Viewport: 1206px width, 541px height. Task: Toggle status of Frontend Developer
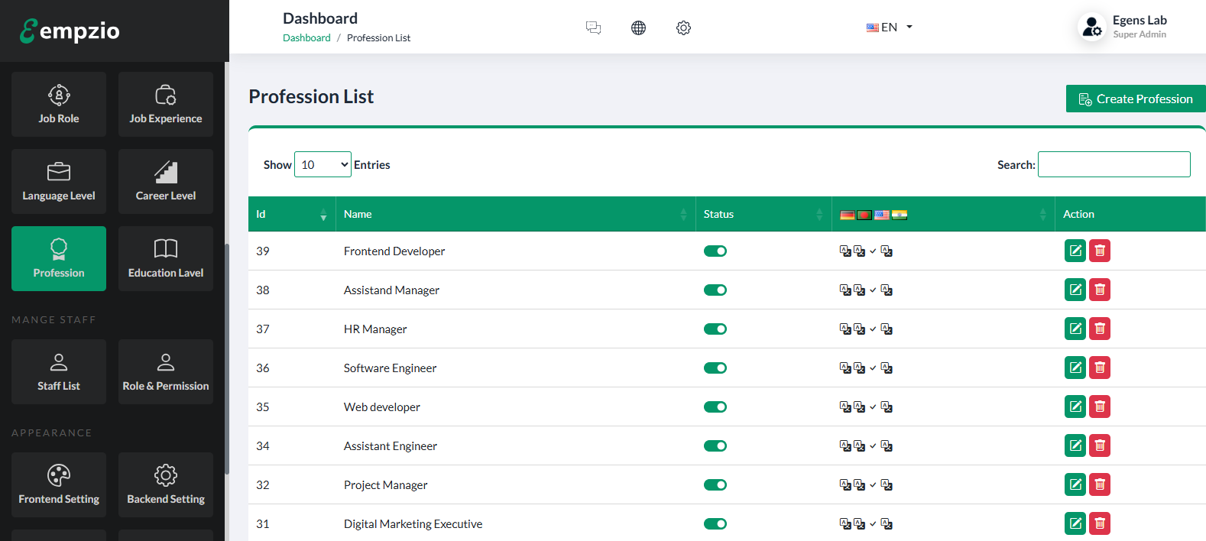(715, 251)
